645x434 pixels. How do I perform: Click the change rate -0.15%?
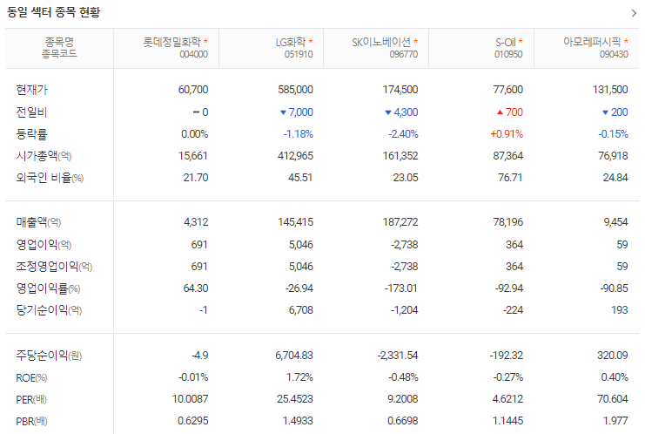click(613, 134)
